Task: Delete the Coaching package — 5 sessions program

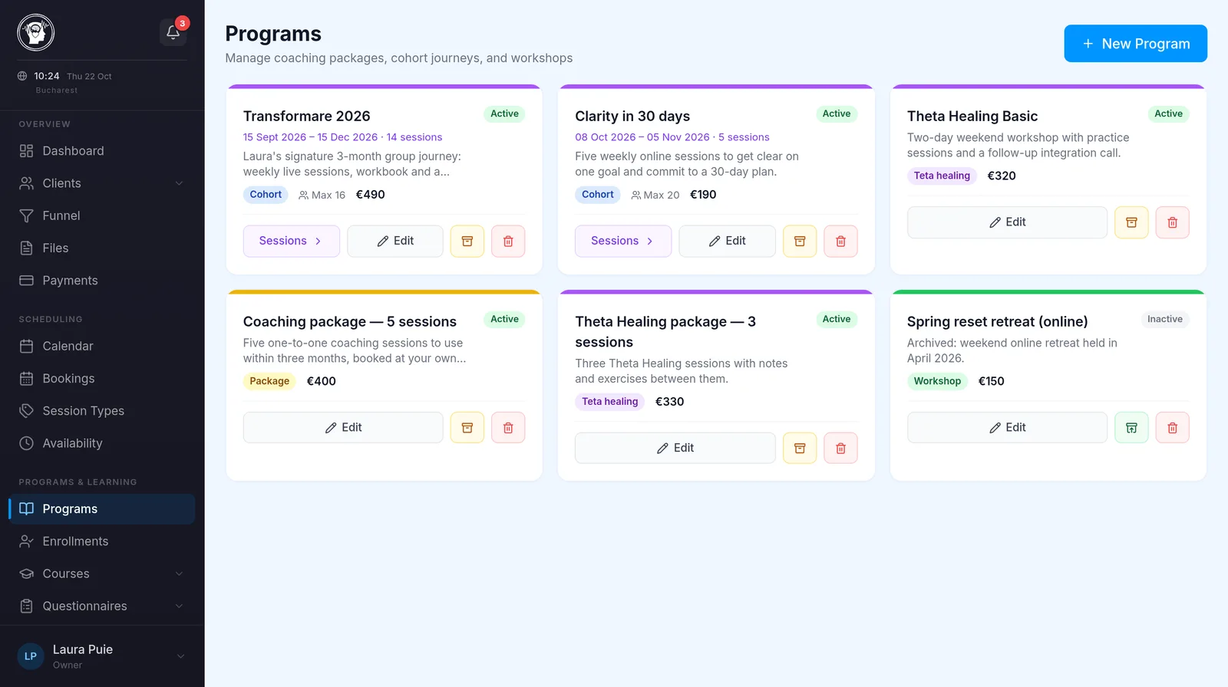Action: click(508, 428)
